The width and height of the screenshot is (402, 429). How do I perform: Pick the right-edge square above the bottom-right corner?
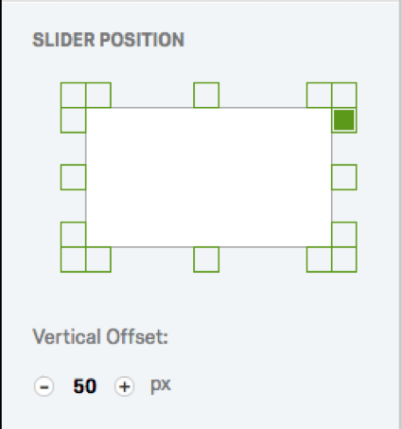point(344,235)
